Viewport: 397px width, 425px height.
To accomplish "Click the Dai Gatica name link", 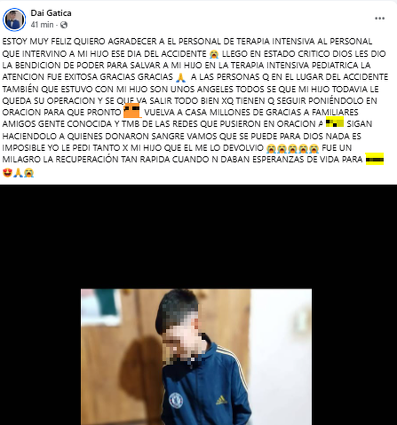I will (x=51, y=13).
